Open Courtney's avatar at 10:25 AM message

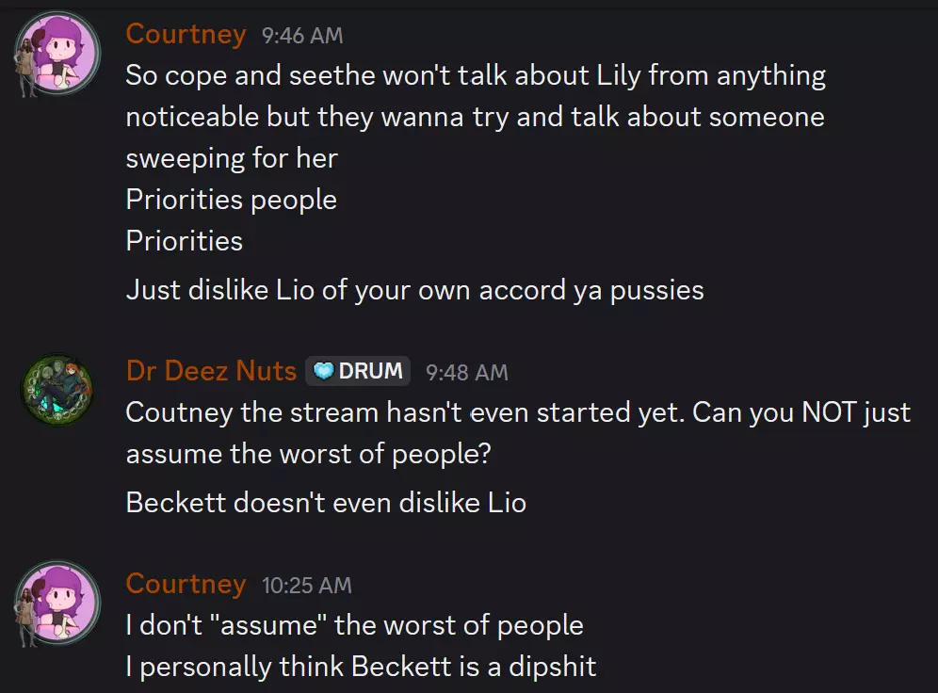pos(57,603)
